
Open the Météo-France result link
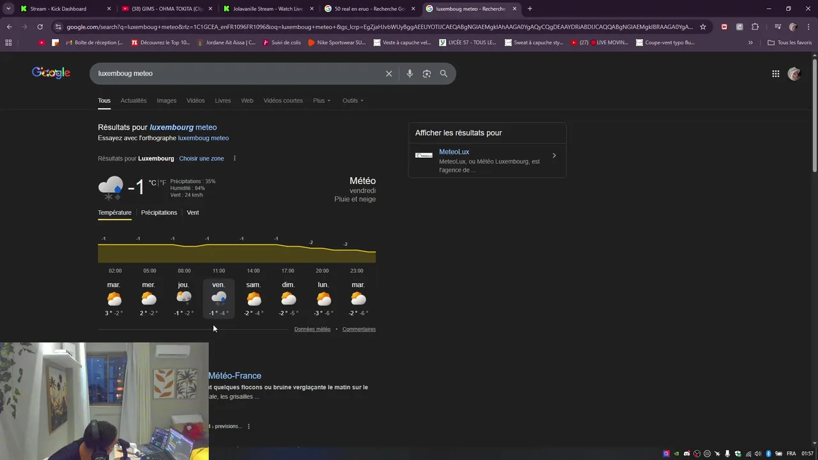tap(235, 376)
